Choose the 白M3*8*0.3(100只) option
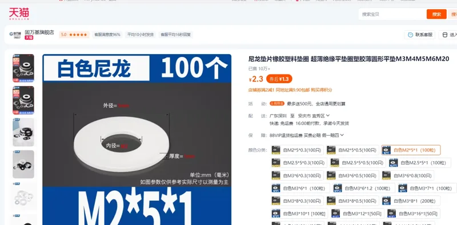 click(297, 201)
